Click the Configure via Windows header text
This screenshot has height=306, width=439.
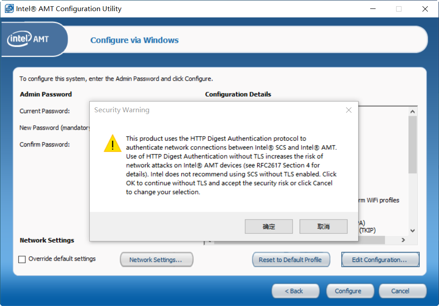(134, 40)
